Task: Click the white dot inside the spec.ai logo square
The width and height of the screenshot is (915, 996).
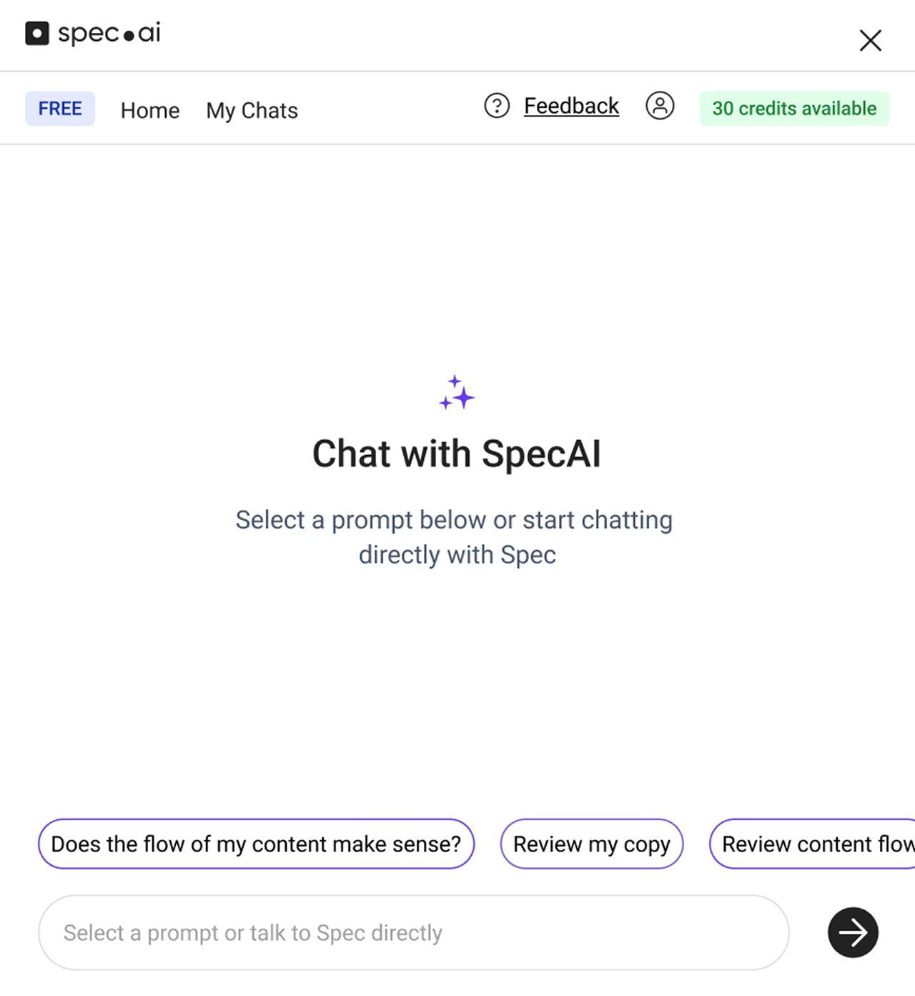Action: click(x=37, y=34)
